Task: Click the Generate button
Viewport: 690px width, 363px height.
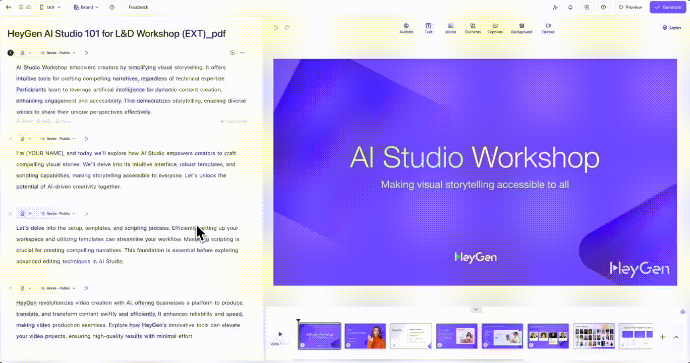Action: (x=668, y=7)
